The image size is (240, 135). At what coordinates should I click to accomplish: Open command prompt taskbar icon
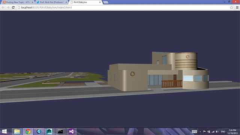pyautogui.click(x=60, y=132)
